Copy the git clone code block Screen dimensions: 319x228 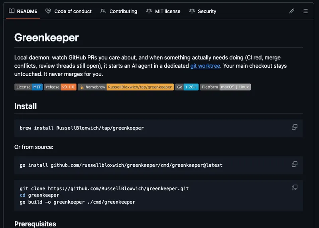[294, 187]
